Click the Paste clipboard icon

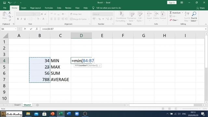point(5,14)
